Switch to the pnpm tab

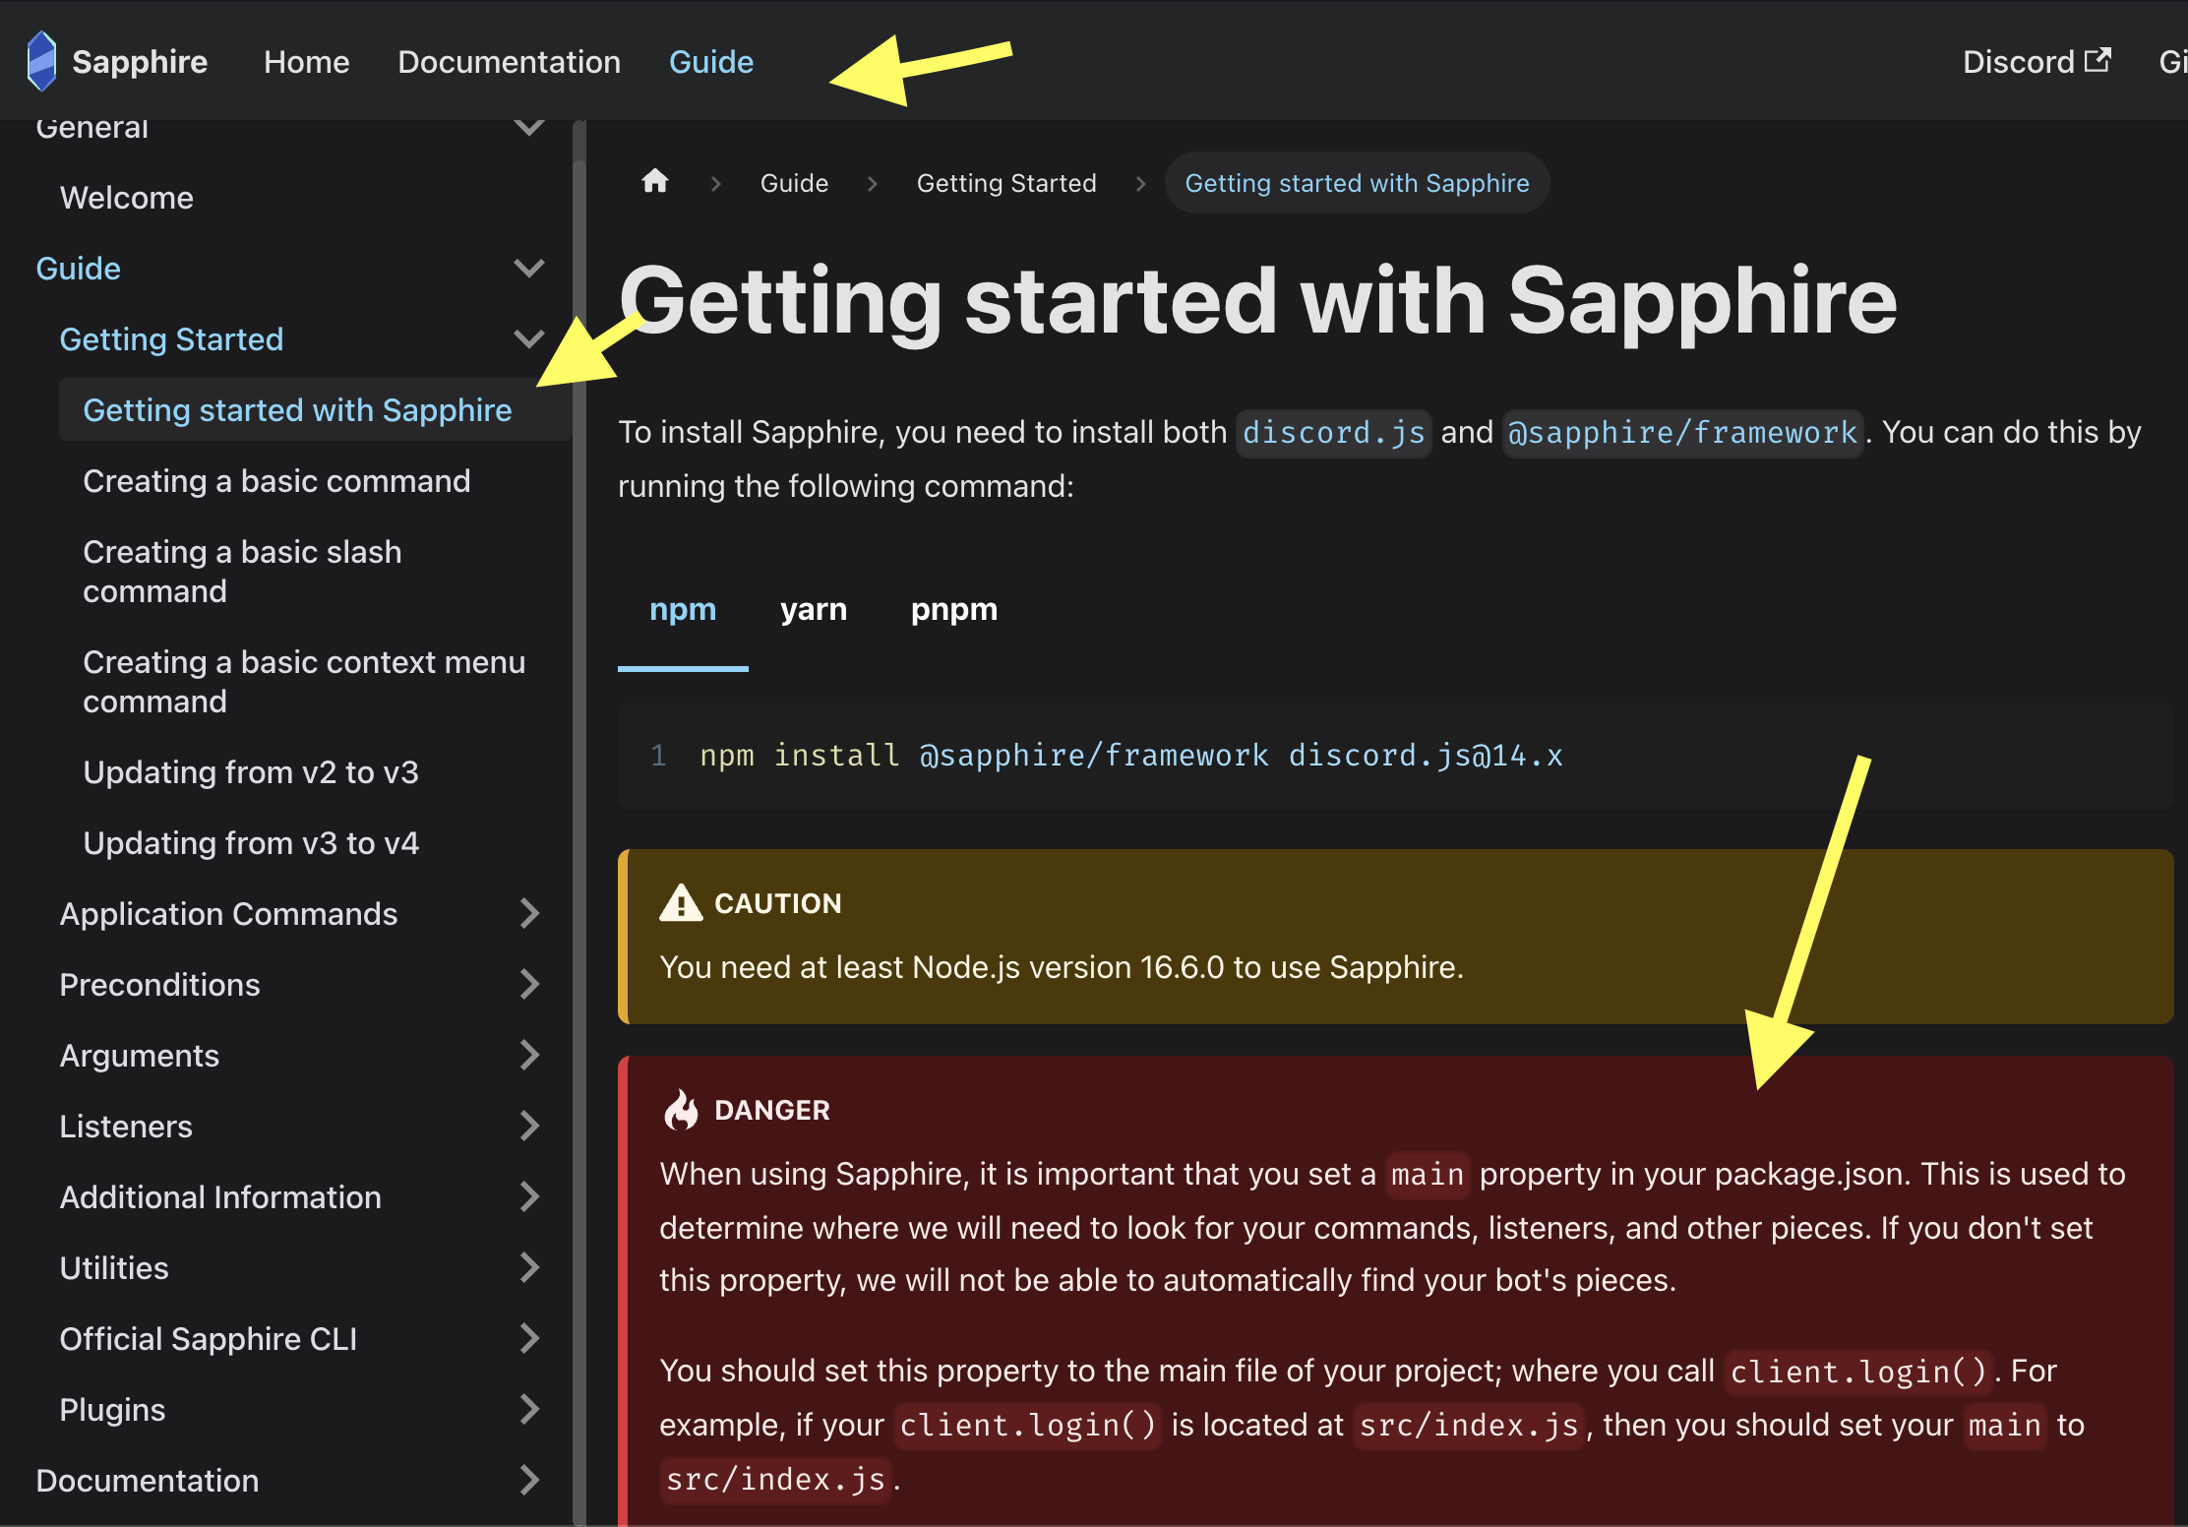pyautogui.click(x=953, y=609)
